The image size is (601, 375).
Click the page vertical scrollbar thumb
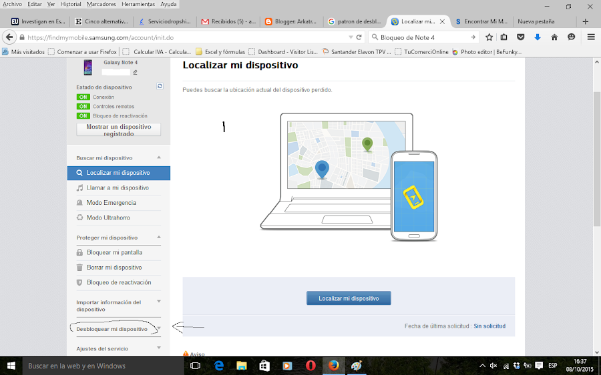(x=597, y=159)
